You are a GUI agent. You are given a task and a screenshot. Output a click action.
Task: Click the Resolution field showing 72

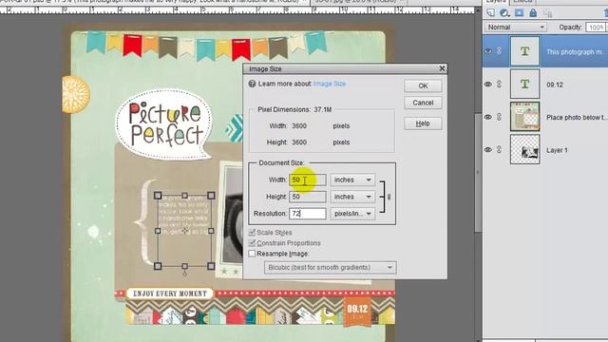tap(307, 214)
